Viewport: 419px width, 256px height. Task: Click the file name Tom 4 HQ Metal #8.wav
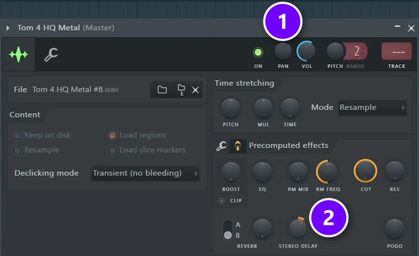(75, 89)
